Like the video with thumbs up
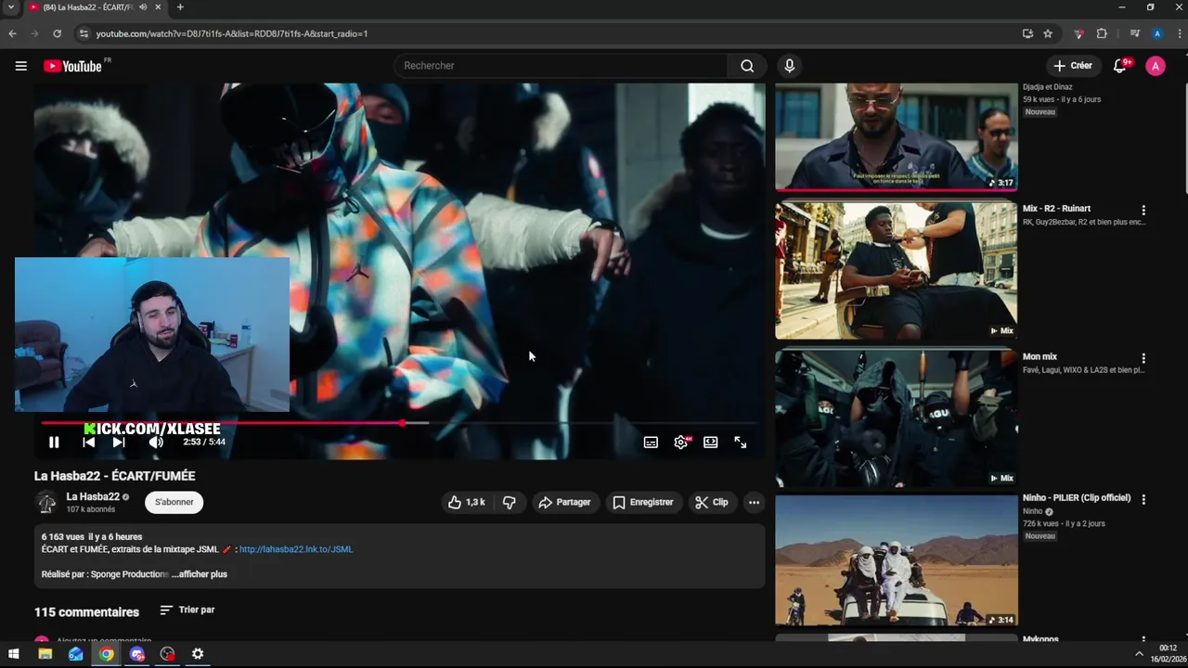This screenshot has height=668, width=1188. pyautogui.click(x=467, y=502)
